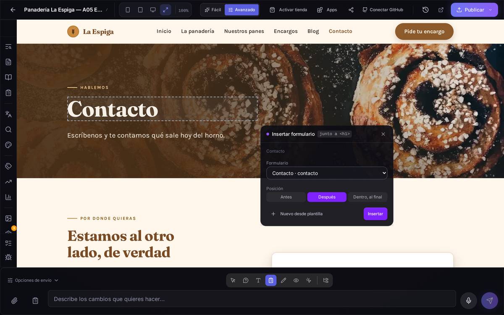Select the magic click pointer tool
The height and width of the screenshot is (315, 504).
[x=309, y=280]
